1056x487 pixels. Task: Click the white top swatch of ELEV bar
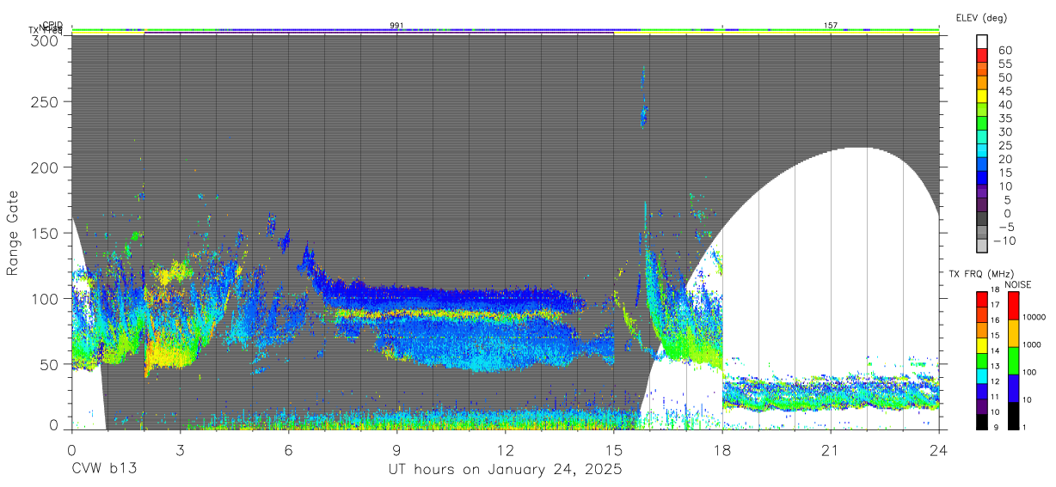pos(982,41)
